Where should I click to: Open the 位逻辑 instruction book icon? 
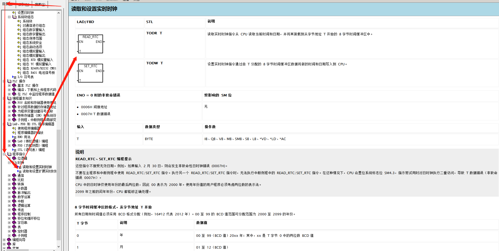point(14,158)
